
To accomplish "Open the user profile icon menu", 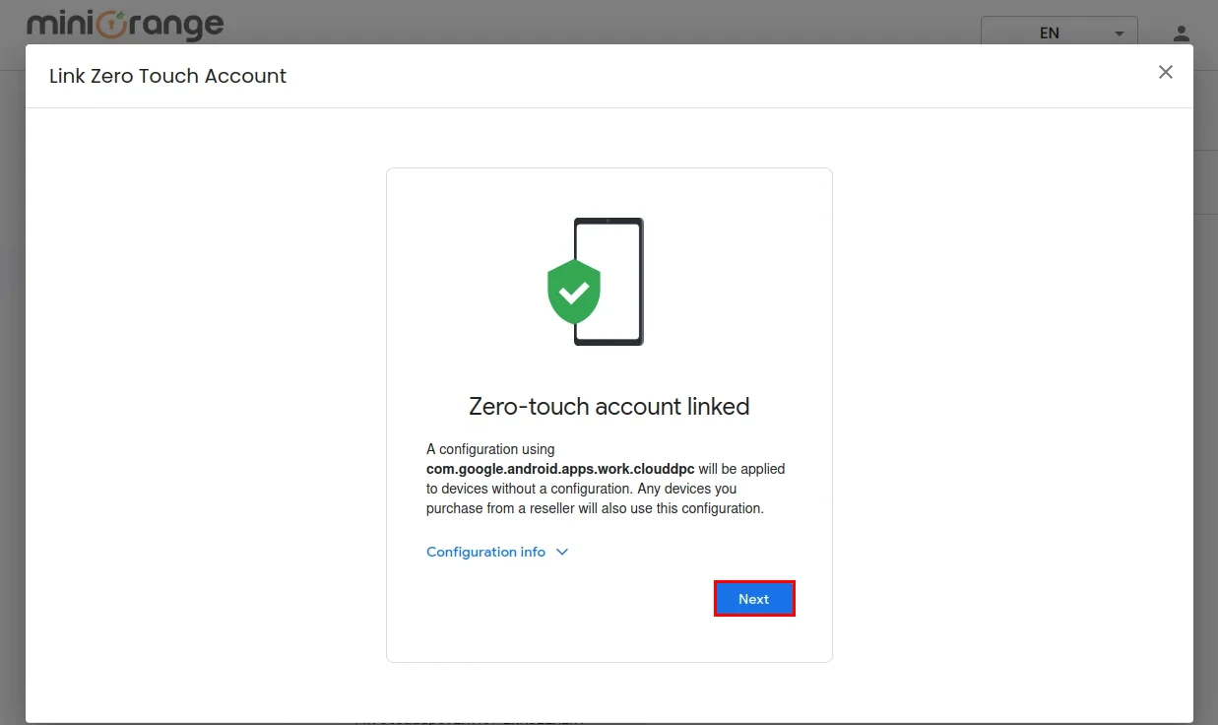I will (x=1182, y=33).
